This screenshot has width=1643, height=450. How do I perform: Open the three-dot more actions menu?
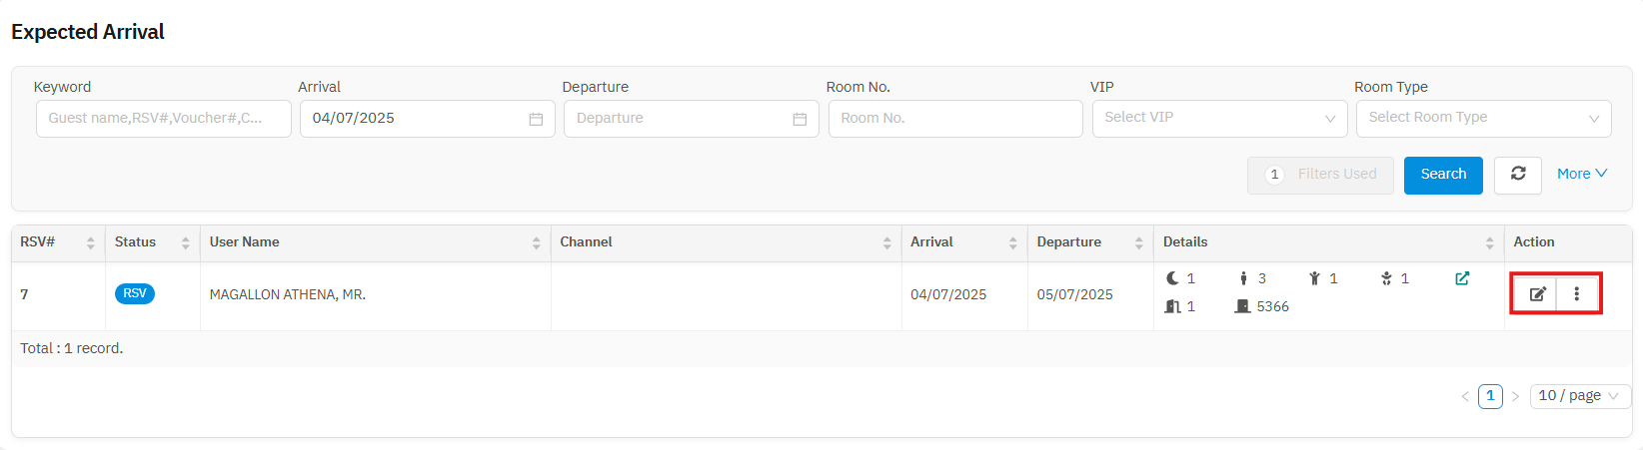pos(1577,294)
